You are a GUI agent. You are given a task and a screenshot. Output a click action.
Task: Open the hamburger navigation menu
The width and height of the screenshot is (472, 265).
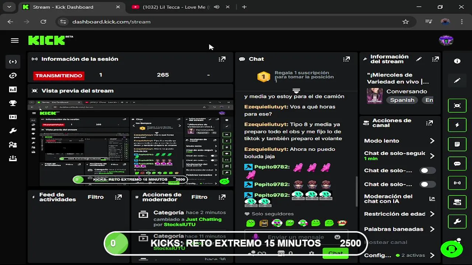click(15, 40)
